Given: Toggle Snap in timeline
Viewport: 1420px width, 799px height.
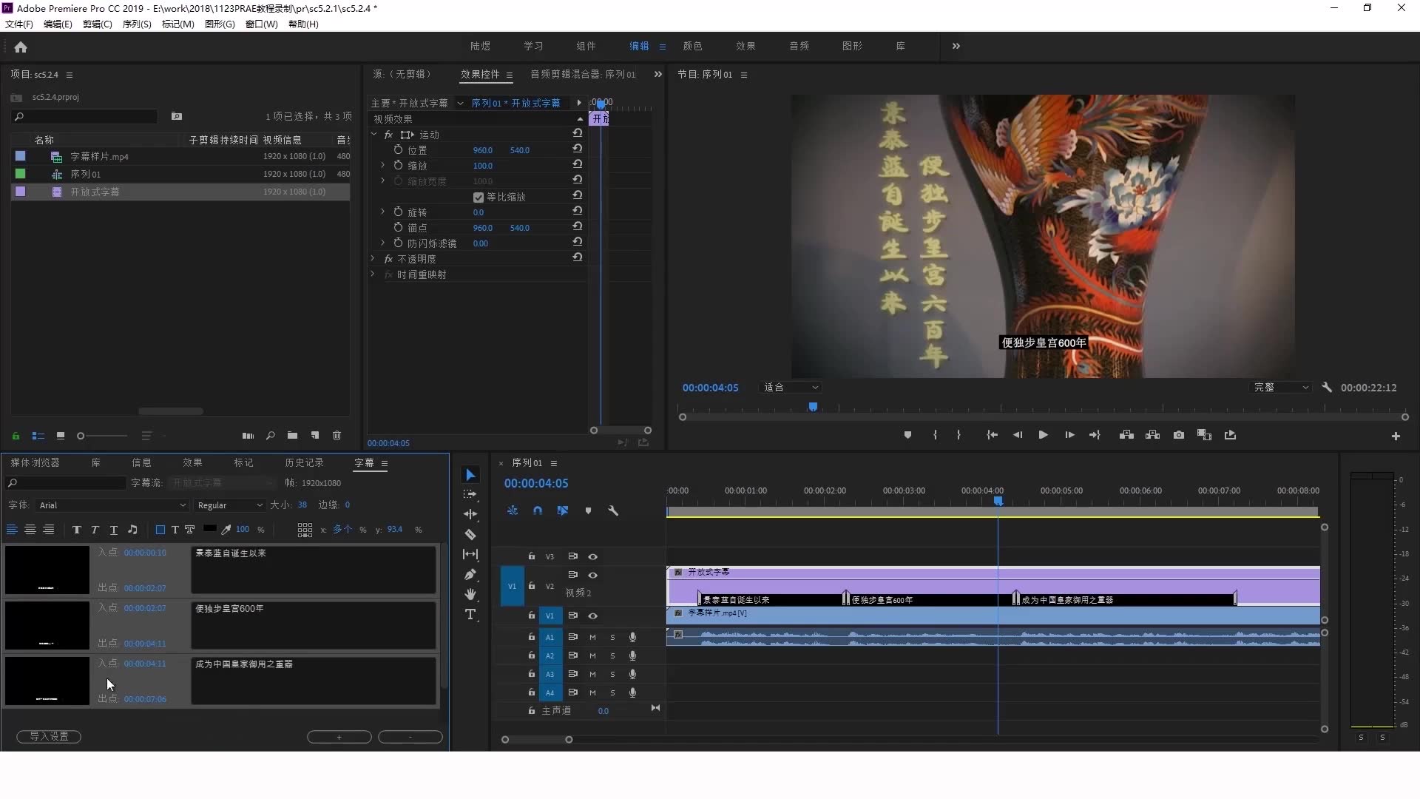Looking at the screenshot, I should [538, 510].
